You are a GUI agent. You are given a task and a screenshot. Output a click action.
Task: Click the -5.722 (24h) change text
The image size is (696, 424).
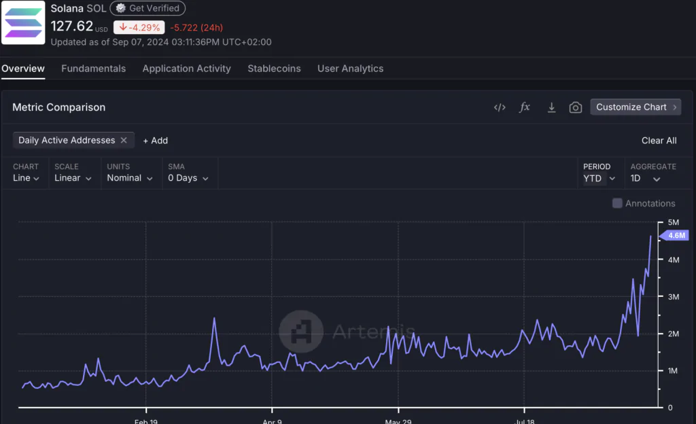(196, 27)
